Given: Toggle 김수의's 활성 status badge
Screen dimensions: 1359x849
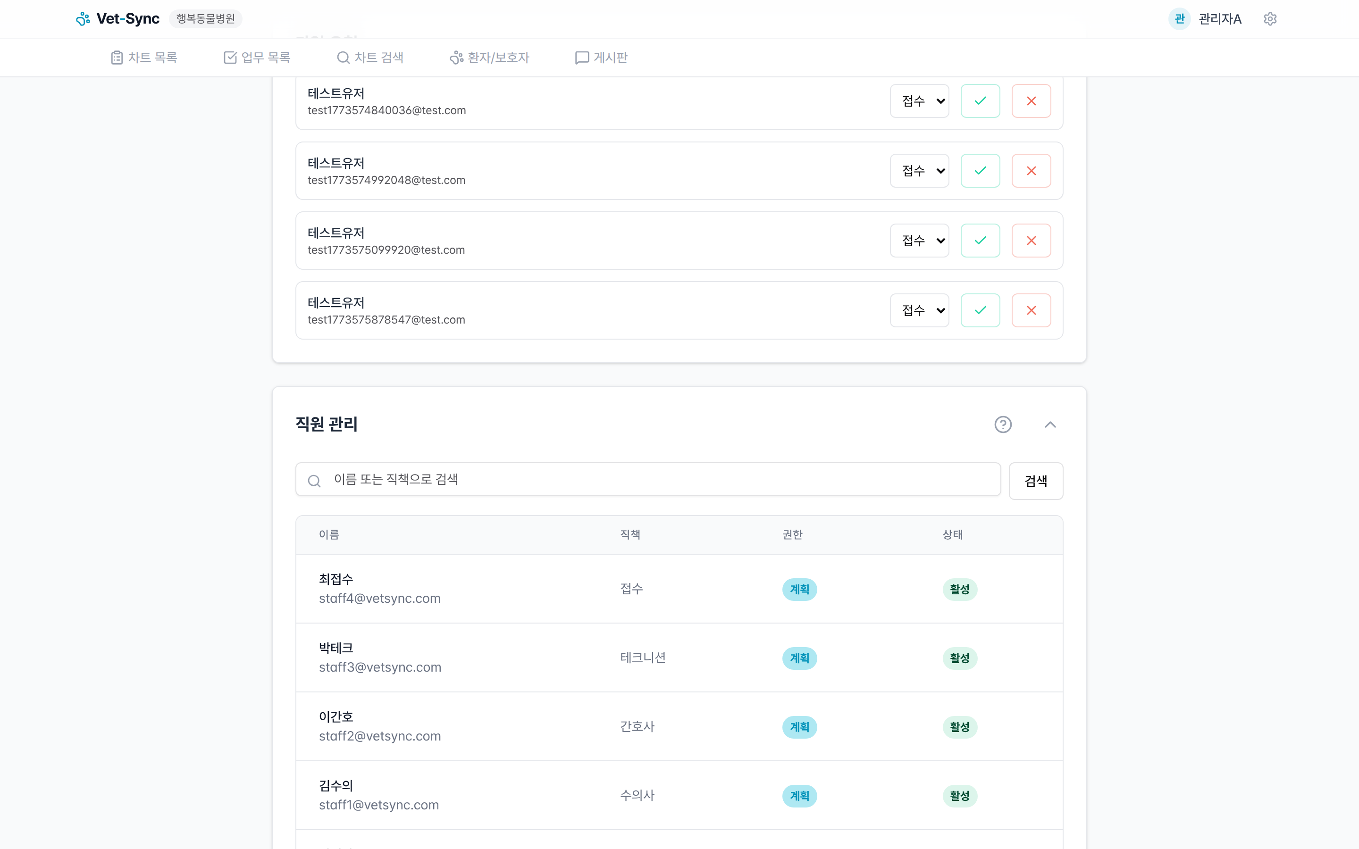Looking at the screenshot, I should coord(960,795).
